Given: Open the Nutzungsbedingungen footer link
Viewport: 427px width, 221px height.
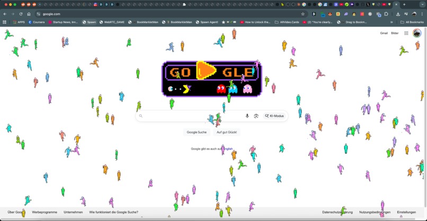Looking at the screenshot, I should [x=375, y=213].
